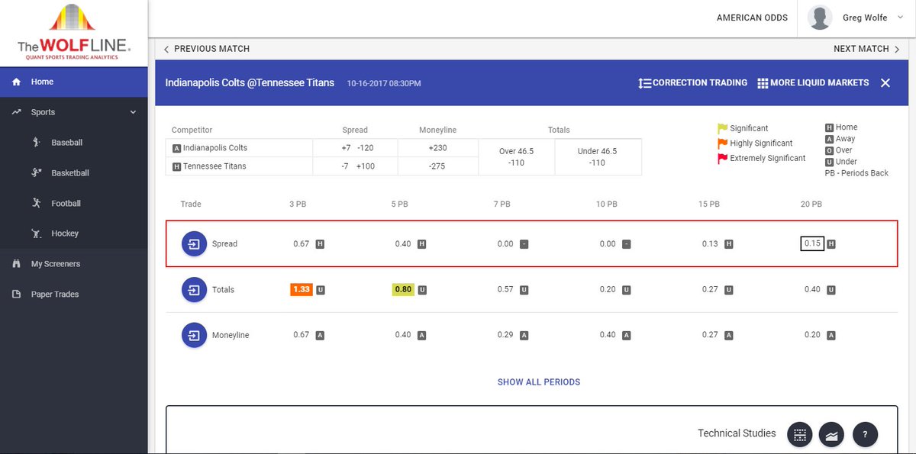
Task: Click the +230 Colts moneyline cell
Action: coord(438,148)
